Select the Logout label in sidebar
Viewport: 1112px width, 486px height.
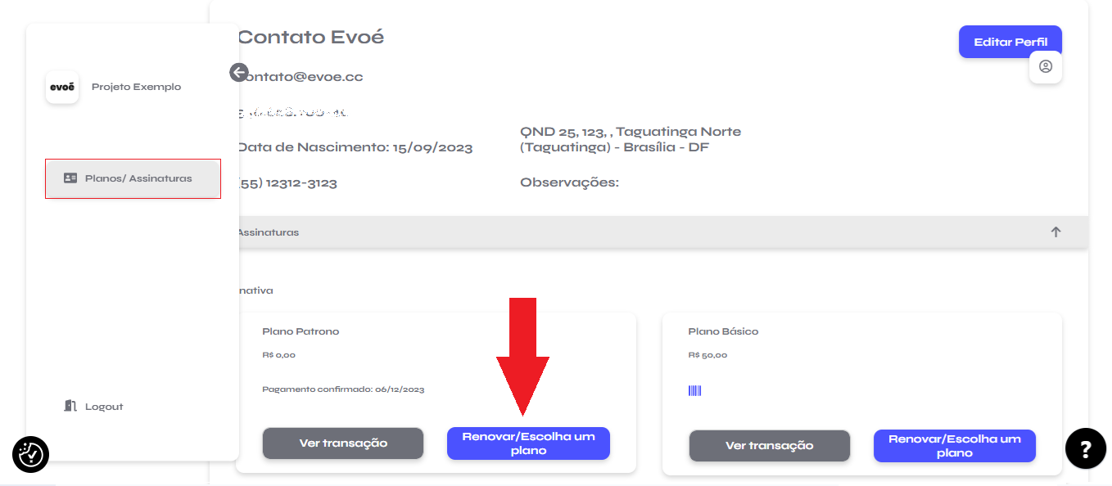[x=104, y=407]
